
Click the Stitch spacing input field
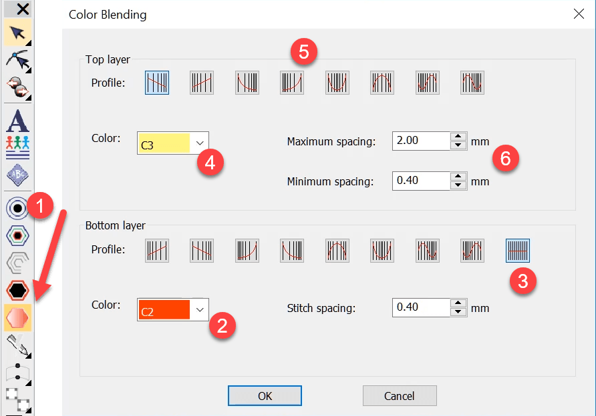pos(421,307)
